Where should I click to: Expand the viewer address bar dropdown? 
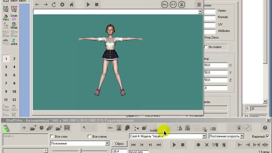tap(200, 11)
